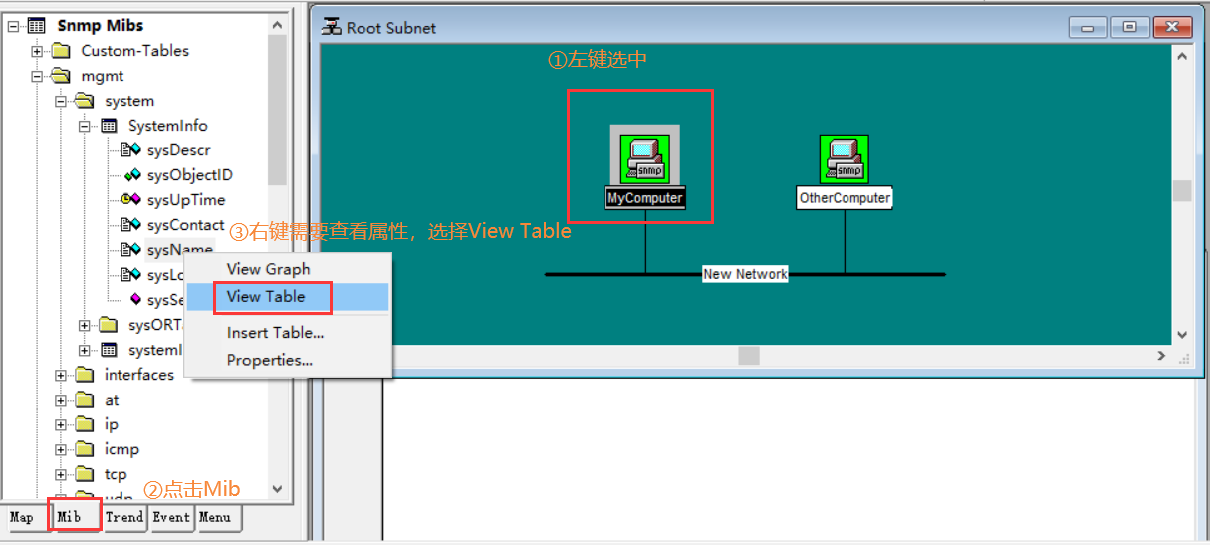This screenshot has height=545, width=1210.
Task: Switch to the Trend tab
Action: (124, 517)
